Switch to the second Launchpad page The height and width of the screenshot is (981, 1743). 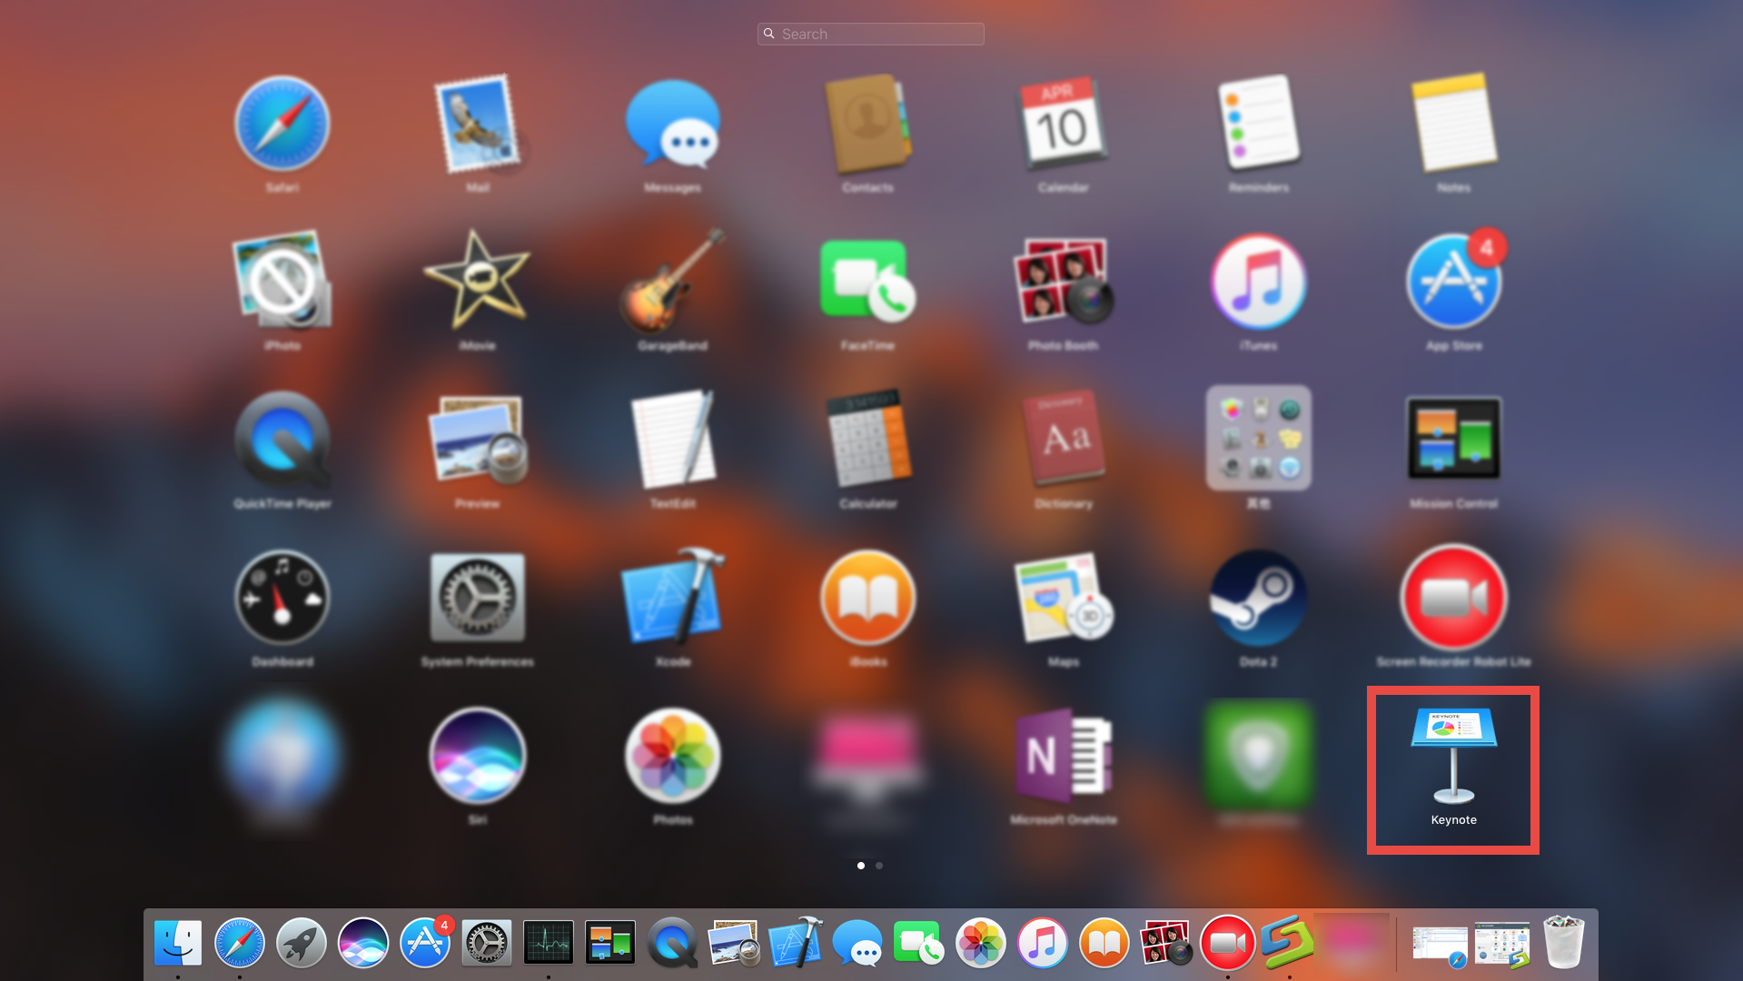tap(878, 866)
